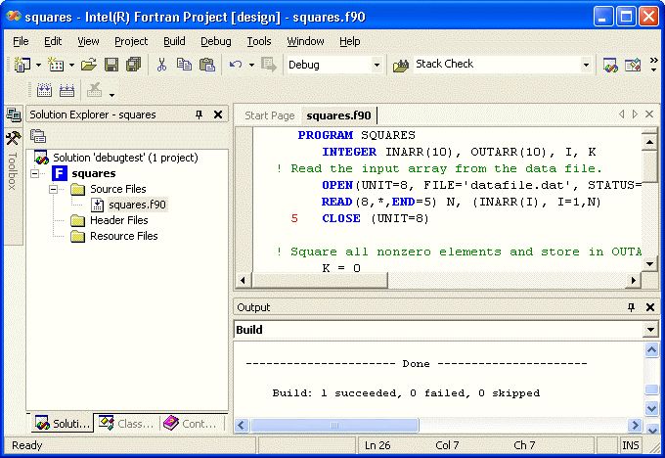The width and height of the screenshot is (665, 458).
Task: Switch to the Class View tab
Action: point(127,424)
